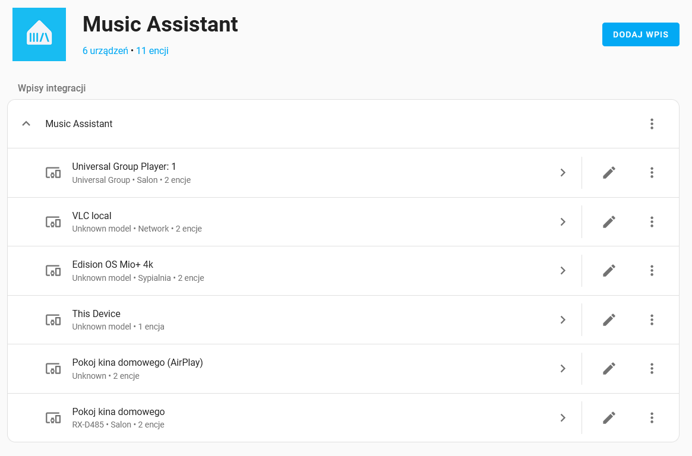
Task: Open the 6 urządzeń link
Action: (x=105, y=51)
